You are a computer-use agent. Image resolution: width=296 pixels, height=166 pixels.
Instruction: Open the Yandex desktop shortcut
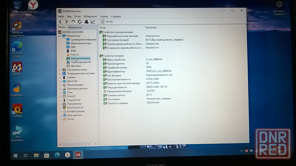click(33, 7)
